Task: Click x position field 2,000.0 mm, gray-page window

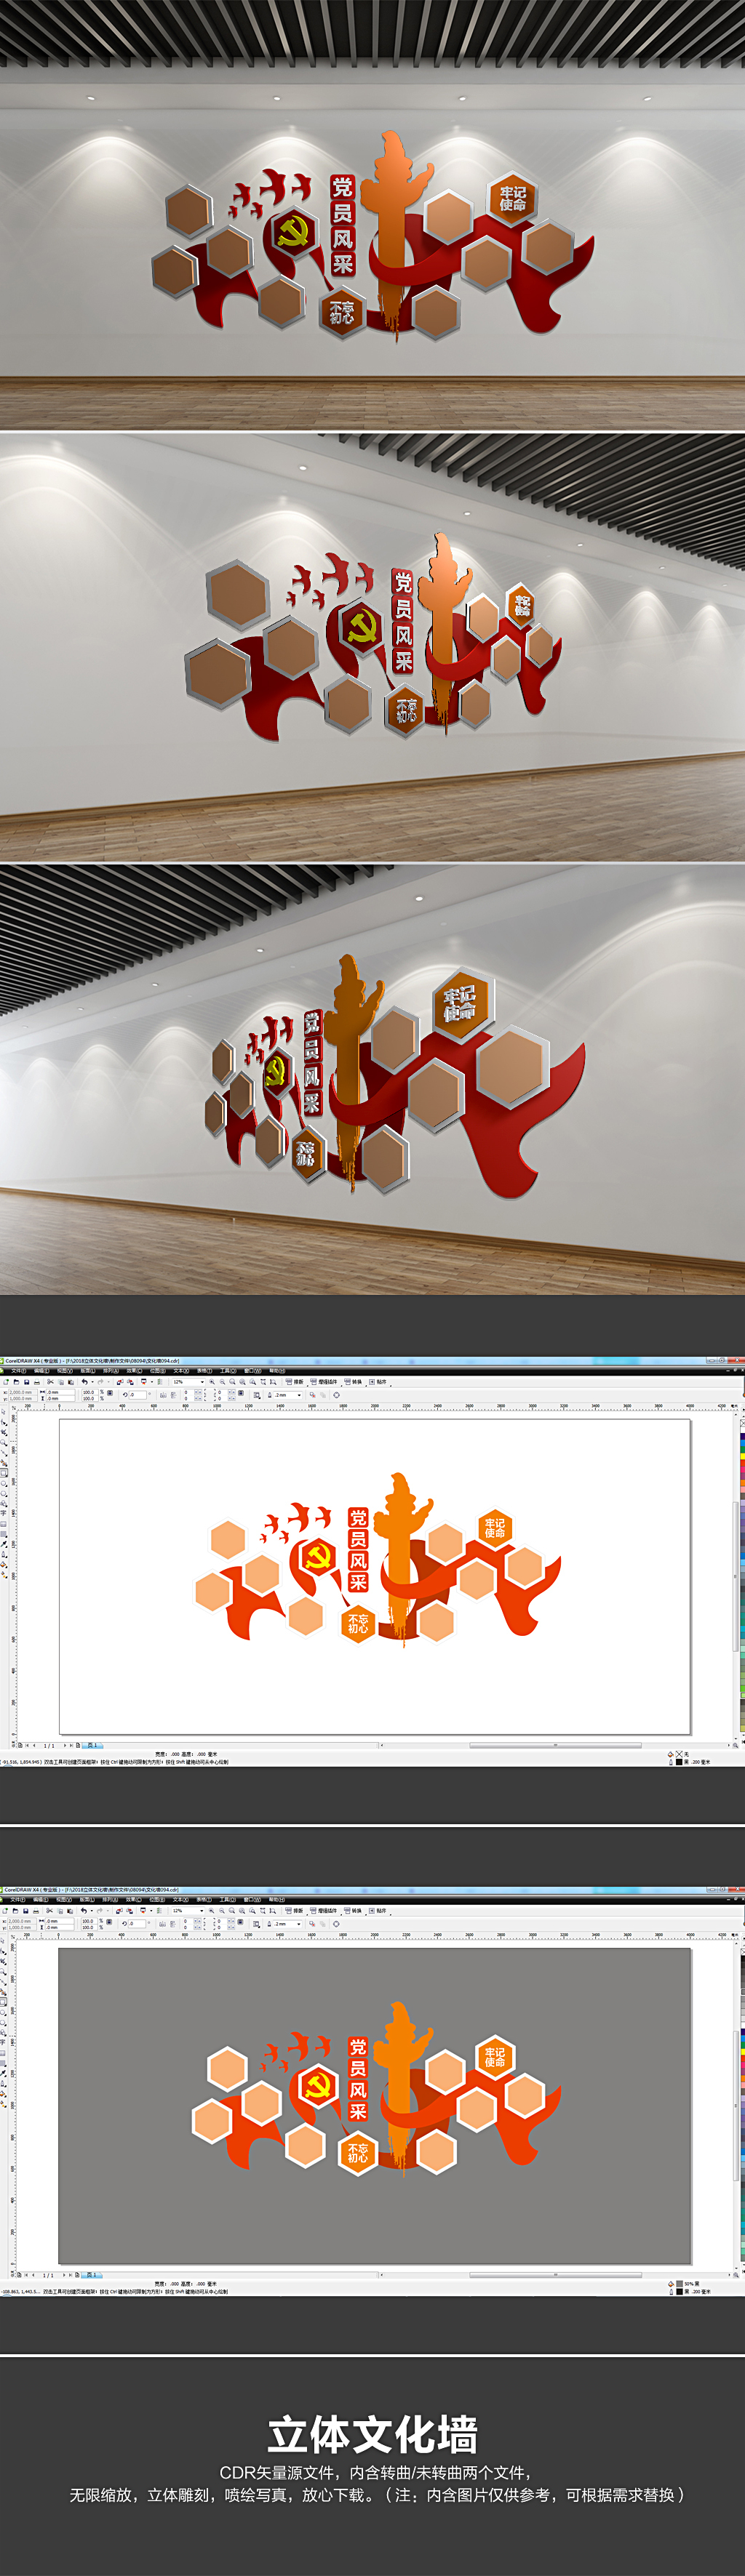Action: pos(21,1920)
